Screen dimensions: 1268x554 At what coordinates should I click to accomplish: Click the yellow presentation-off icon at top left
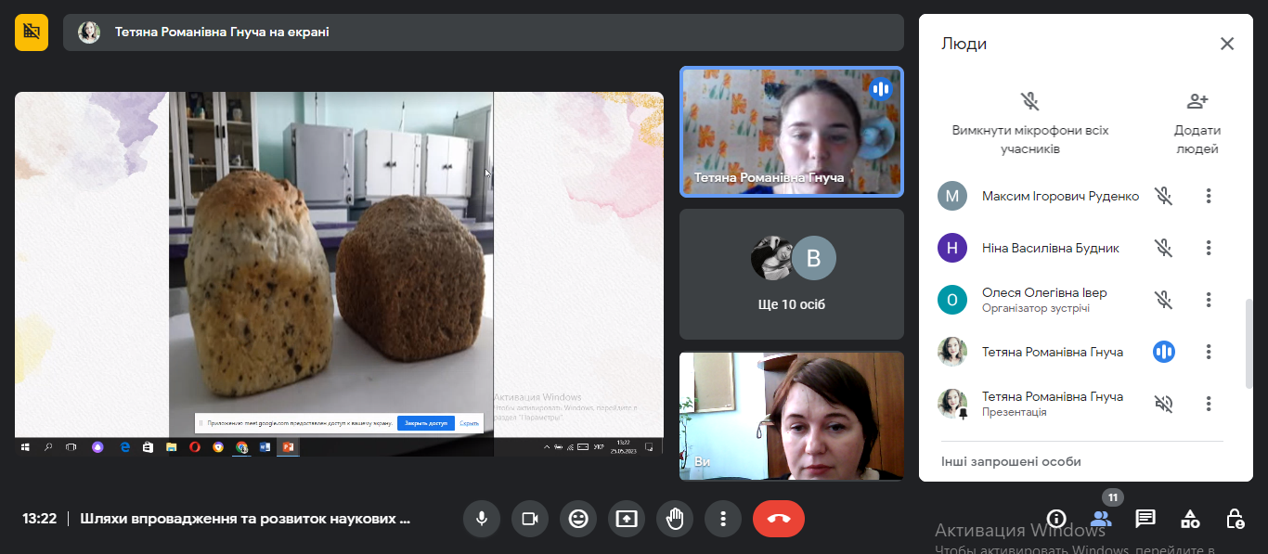pos(32,32)
